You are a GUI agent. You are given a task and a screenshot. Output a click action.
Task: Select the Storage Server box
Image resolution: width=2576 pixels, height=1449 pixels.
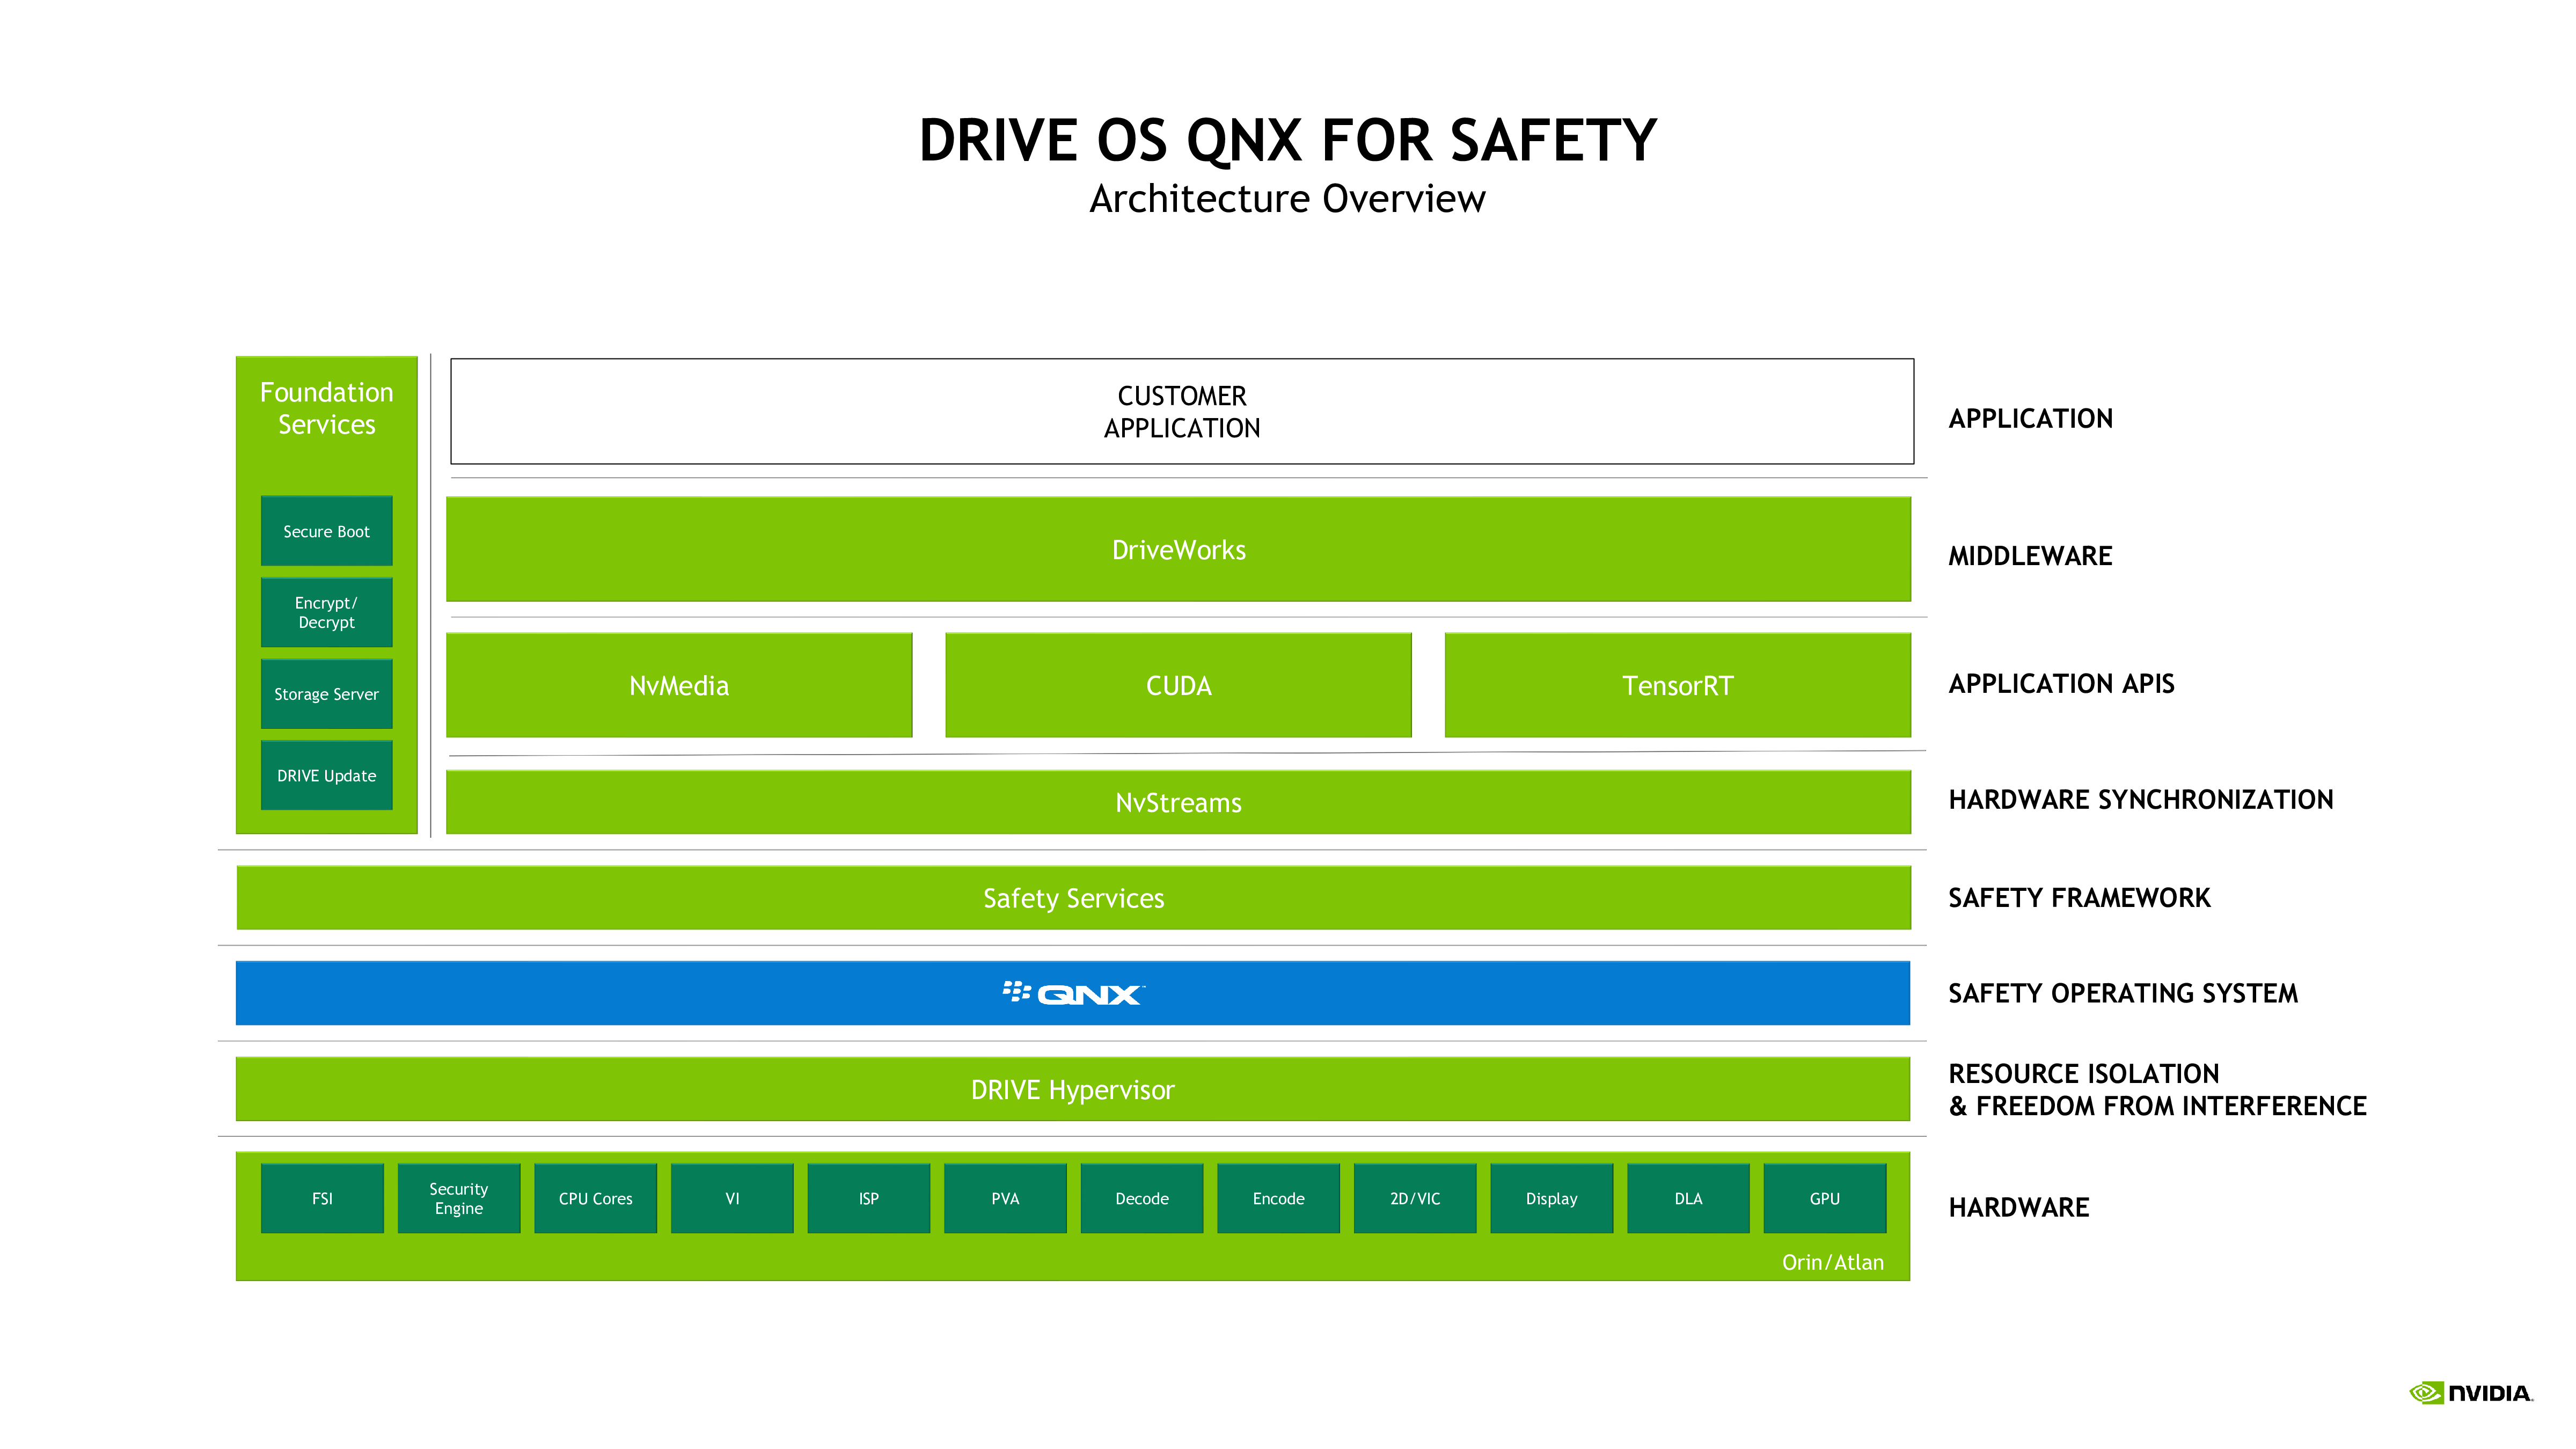point(327,694)
